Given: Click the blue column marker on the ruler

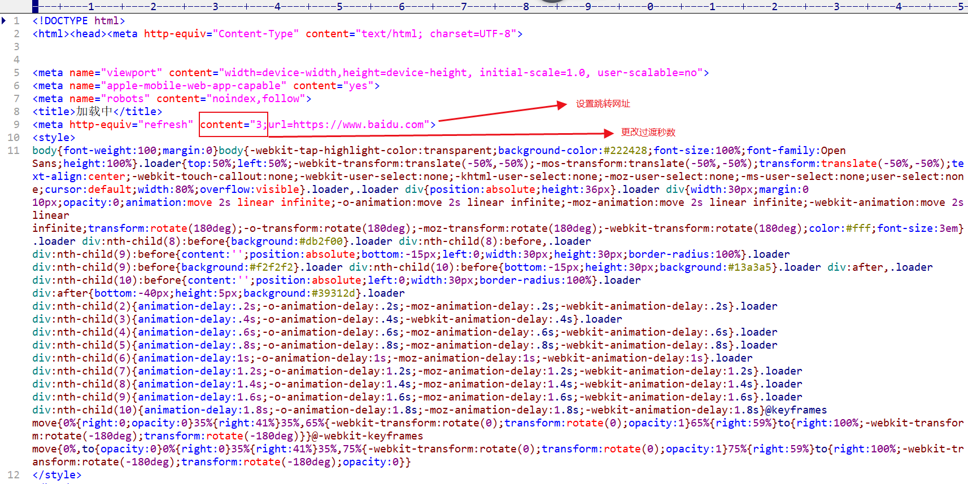Looking at the screenshot, I should point(35,7).
